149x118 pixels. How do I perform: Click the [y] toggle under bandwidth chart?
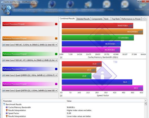[x=61, y=57]
